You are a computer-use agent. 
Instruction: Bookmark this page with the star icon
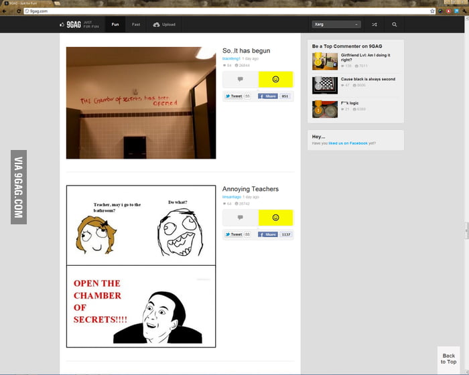pyautogui.click(x=432, y=11)
